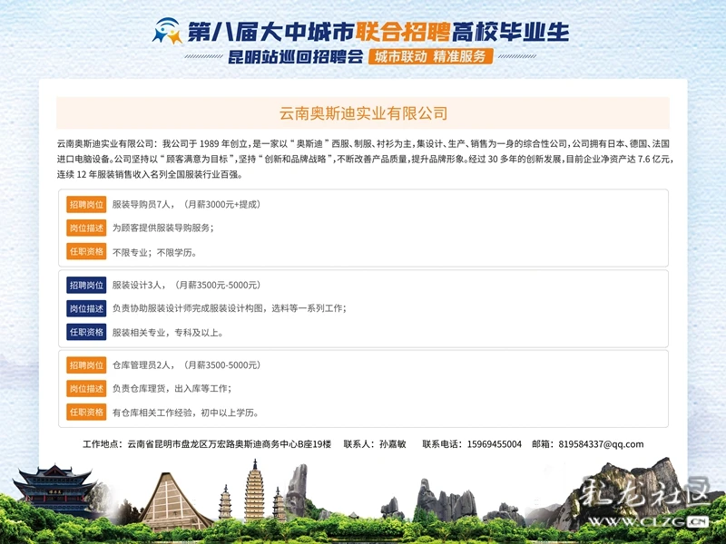Click the text 服装导购员7人 (月薪3000元+提成)
Image resolution: width=726 pixels, height=544 pixels.
click(x=187, y=205)
